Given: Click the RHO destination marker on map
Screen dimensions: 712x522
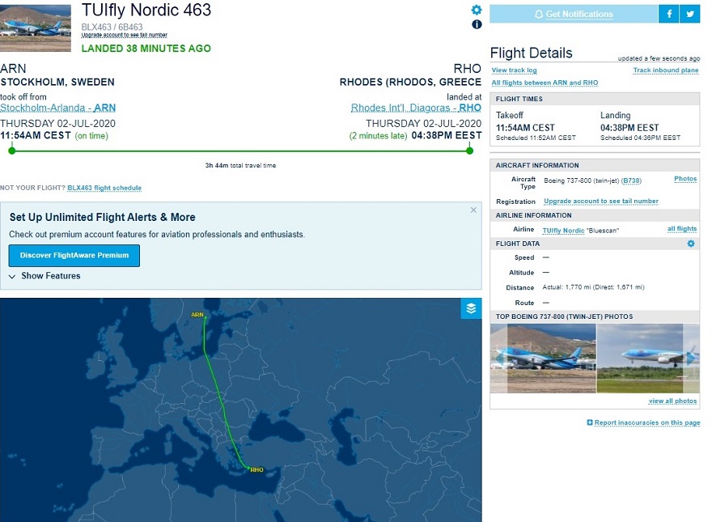Looking at the screenshot, I should 256,469.
